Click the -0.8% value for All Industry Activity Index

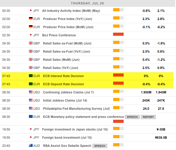[146, 11]
